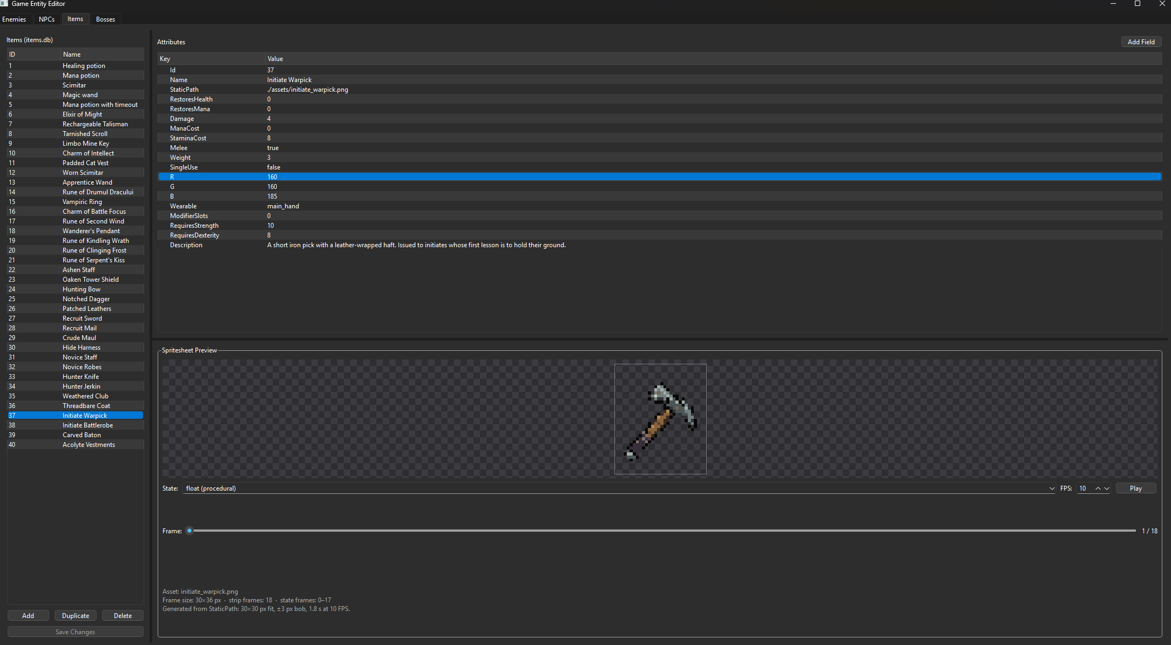
Task: Click the RequiresDexterity attribute row
Action: pos(660,235)
